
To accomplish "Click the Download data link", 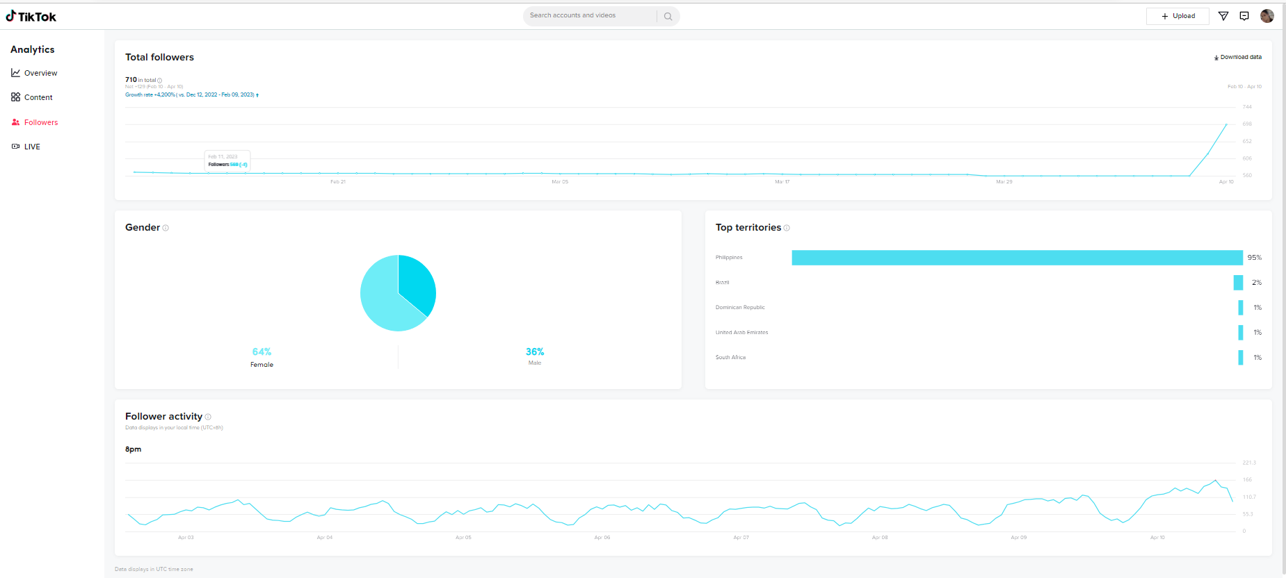I will coord(1238,57).
